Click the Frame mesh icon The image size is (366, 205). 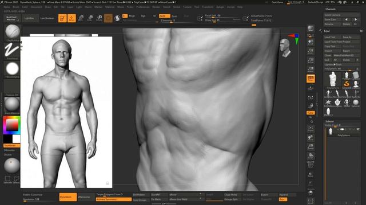tap(311, 129)
